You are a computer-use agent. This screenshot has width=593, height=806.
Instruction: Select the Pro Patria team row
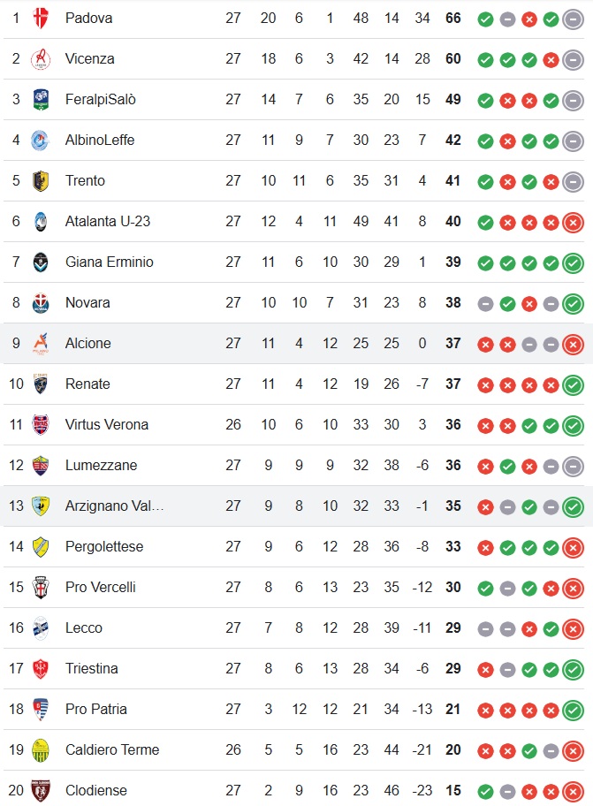coord(294,710)
